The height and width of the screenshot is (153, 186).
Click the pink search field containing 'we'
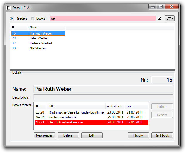coord(103,18)
